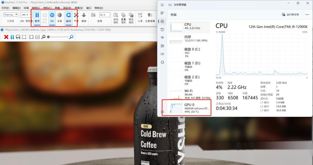
Task: Select the Memory (内存) performance entry
Action: point(189,39)
